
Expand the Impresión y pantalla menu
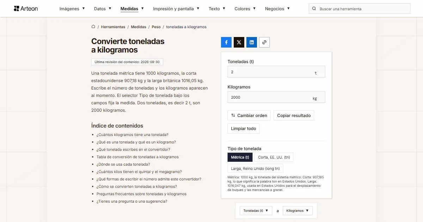tap(176, 8)
